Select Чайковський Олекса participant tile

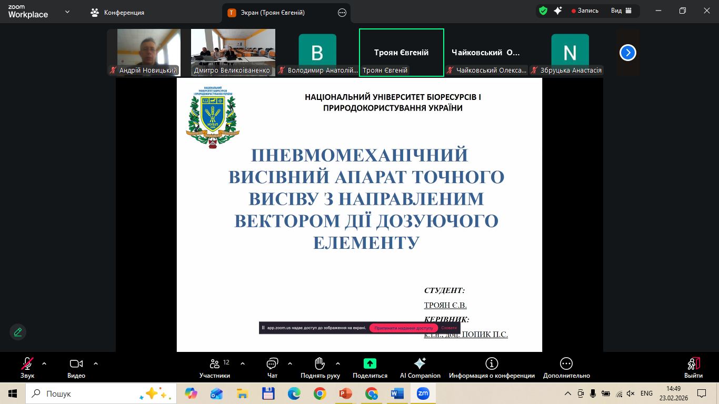(x=486, y=53)
